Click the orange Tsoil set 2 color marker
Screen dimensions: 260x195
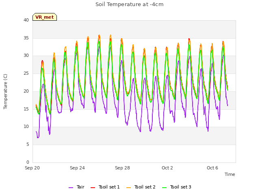coord(129,188)
